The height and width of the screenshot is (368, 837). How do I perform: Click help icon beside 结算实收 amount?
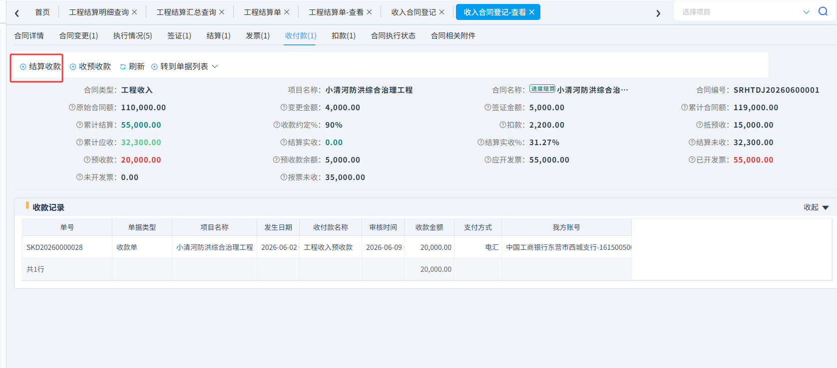coord(284,142)
